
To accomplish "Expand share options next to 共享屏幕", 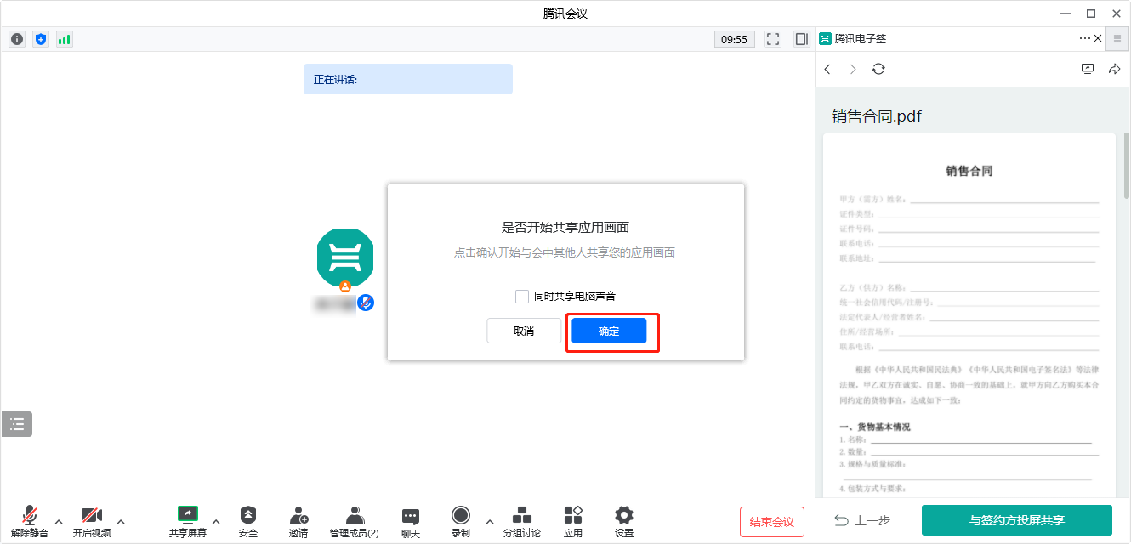I will (216, 521).
